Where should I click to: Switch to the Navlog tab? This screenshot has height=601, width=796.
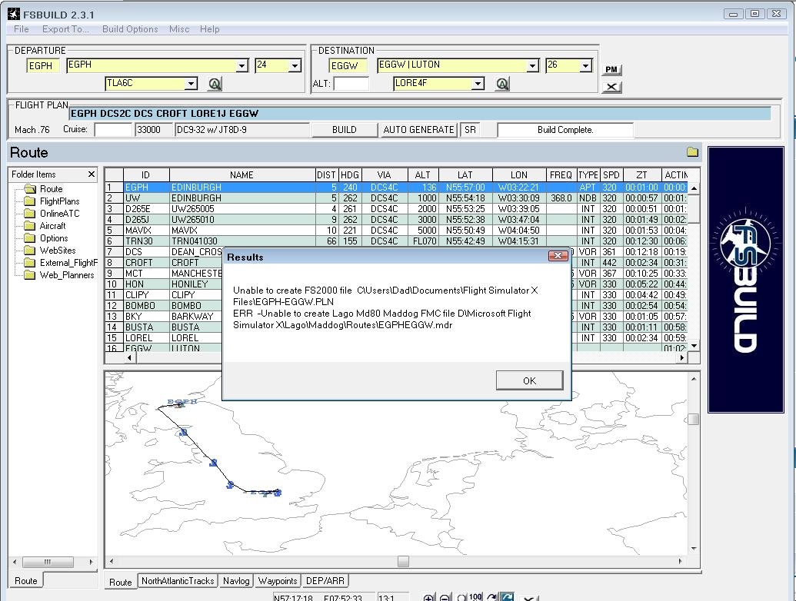[236, 581]
